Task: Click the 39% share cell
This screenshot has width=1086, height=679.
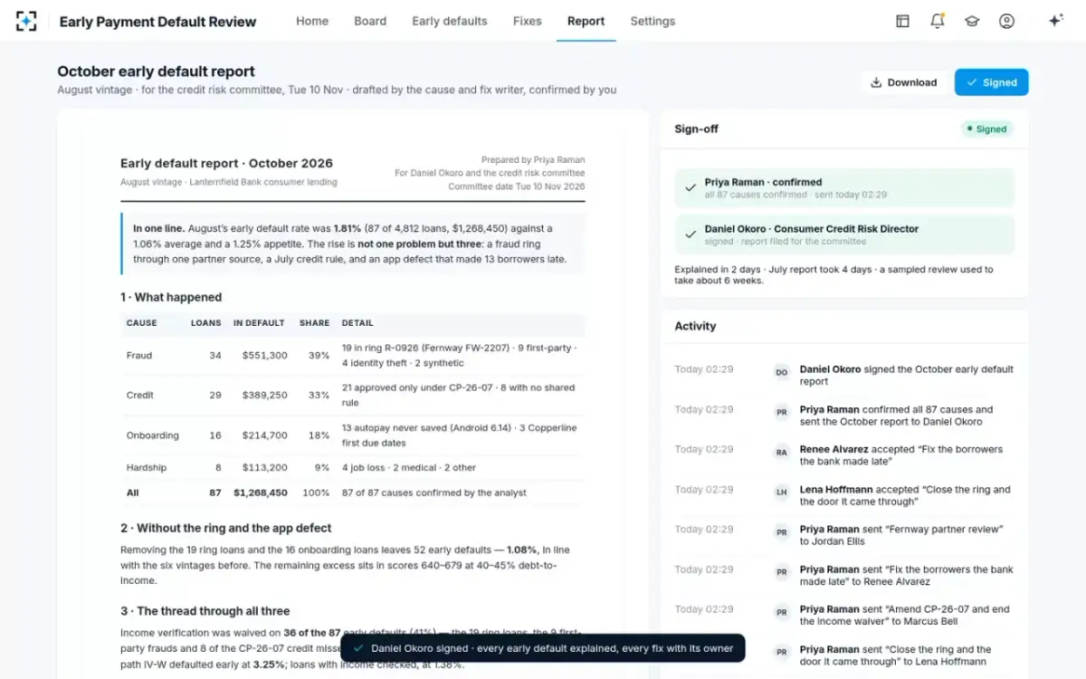Action: tap(319, 356)
